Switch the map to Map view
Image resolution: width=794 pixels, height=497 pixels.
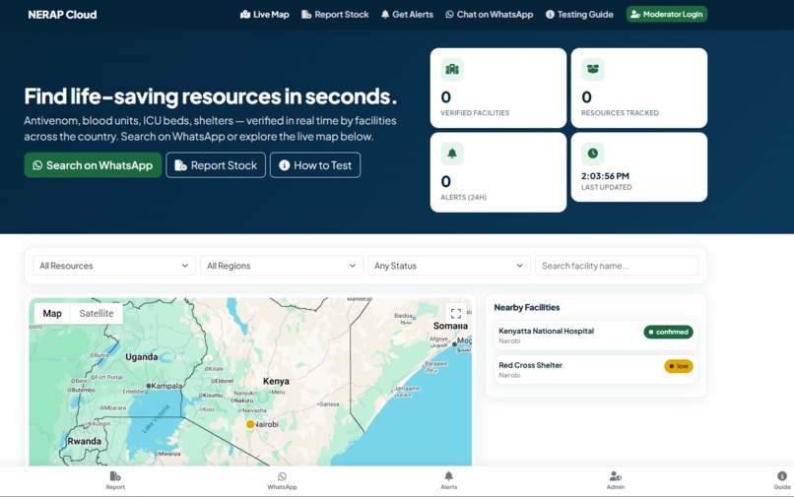pyautogui.click(x=52, y=313)
